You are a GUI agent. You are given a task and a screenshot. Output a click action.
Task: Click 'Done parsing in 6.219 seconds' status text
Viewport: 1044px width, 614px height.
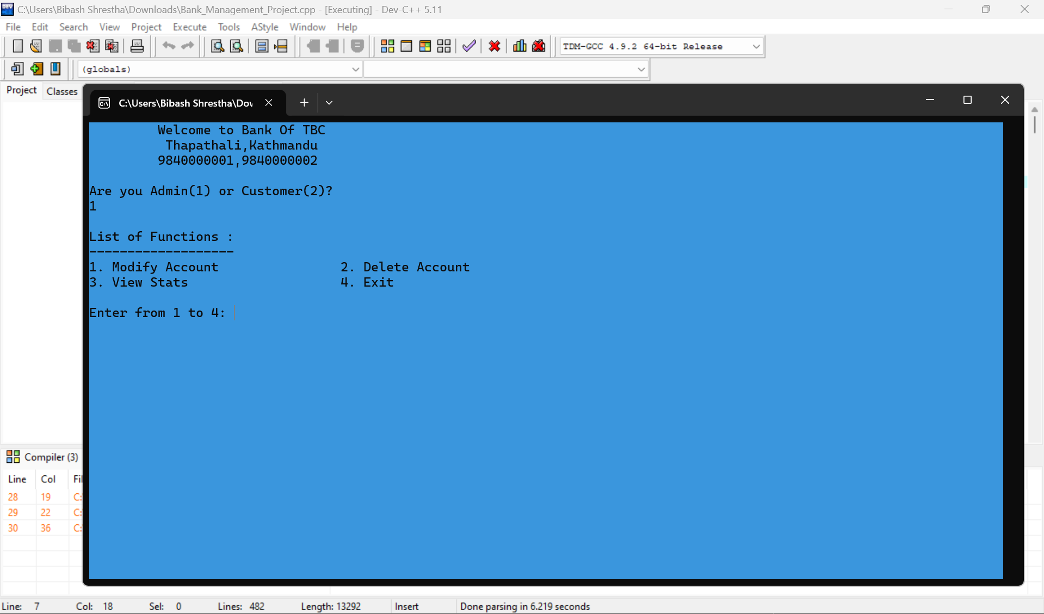pos(525,606)
